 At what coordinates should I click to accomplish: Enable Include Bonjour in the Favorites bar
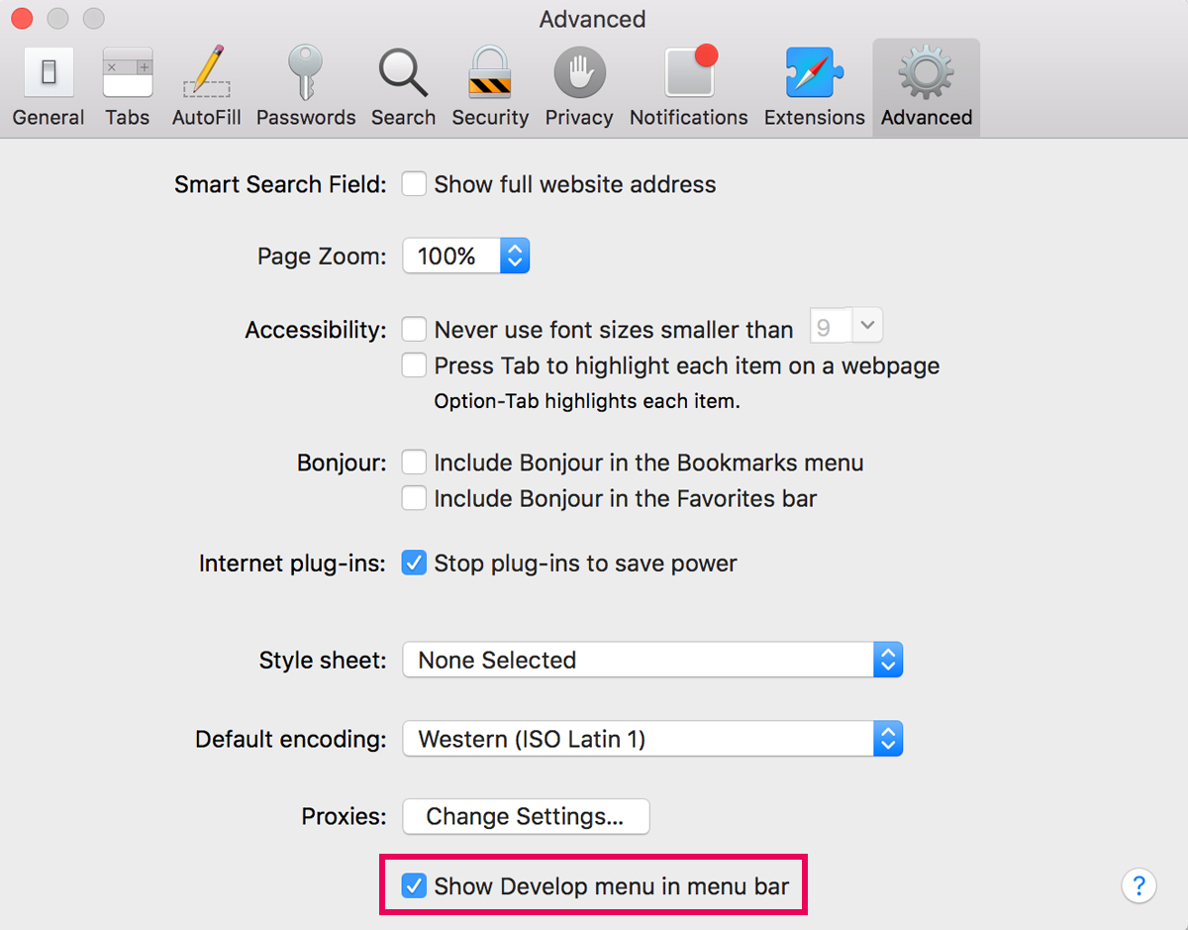(x=414, y=498)
